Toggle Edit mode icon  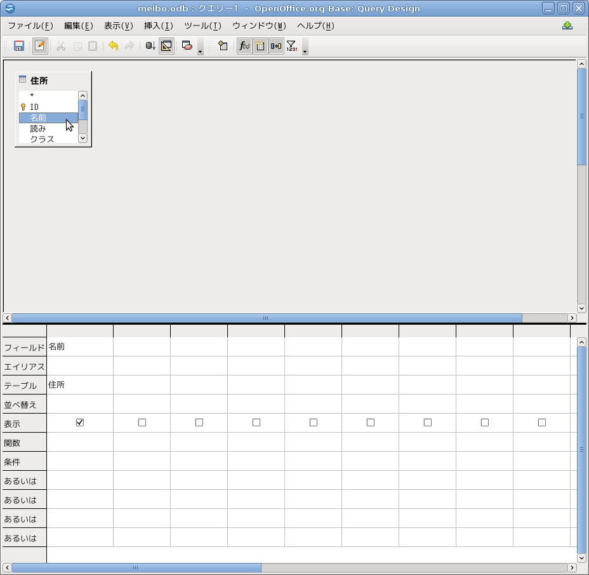click(40, 46)
